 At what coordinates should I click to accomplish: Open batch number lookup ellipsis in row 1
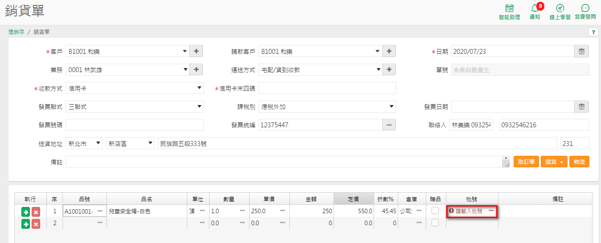pyautogui.click(x=491, y=211)
